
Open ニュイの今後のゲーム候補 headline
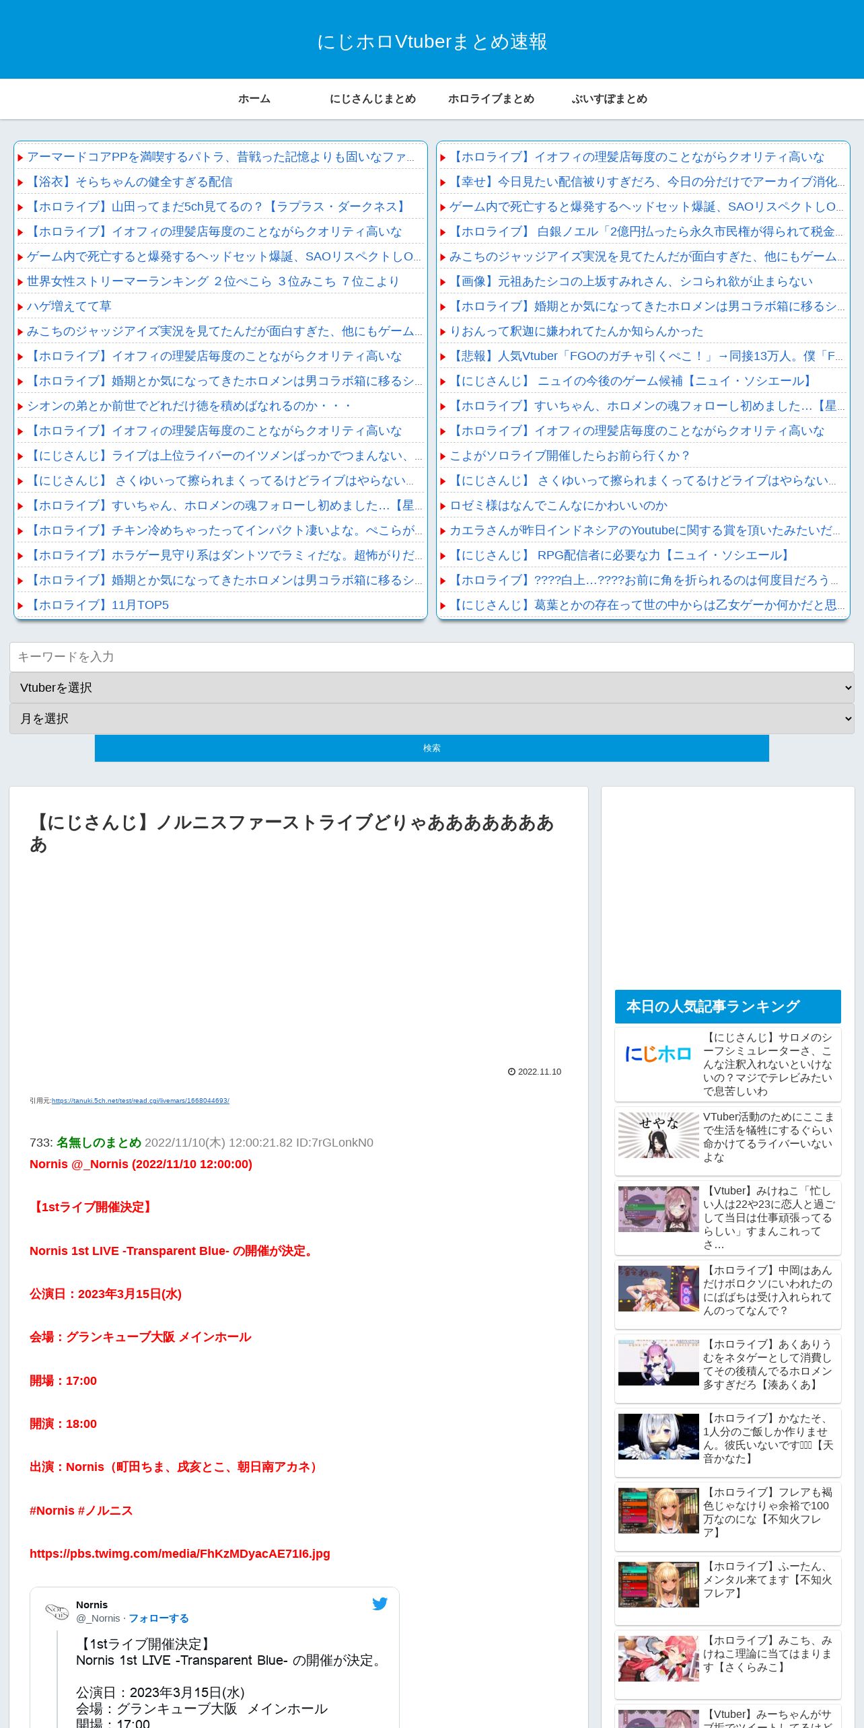click(632, 381)
